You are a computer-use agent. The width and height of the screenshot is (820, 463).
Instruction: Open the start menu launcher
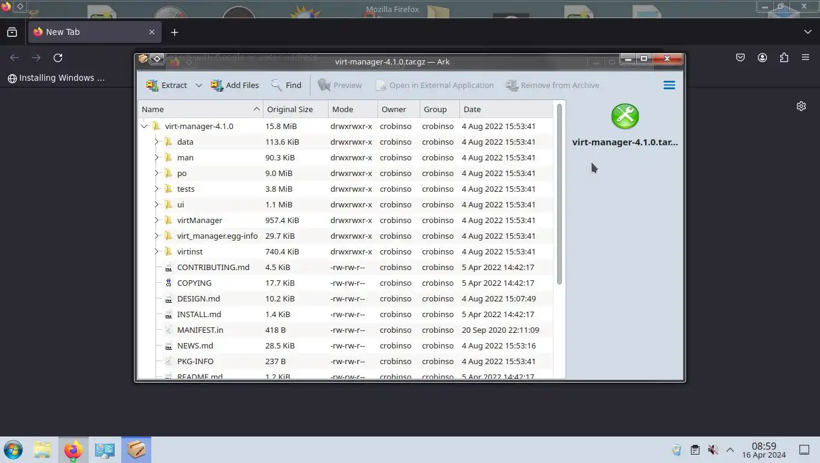[x=13, y=450]
